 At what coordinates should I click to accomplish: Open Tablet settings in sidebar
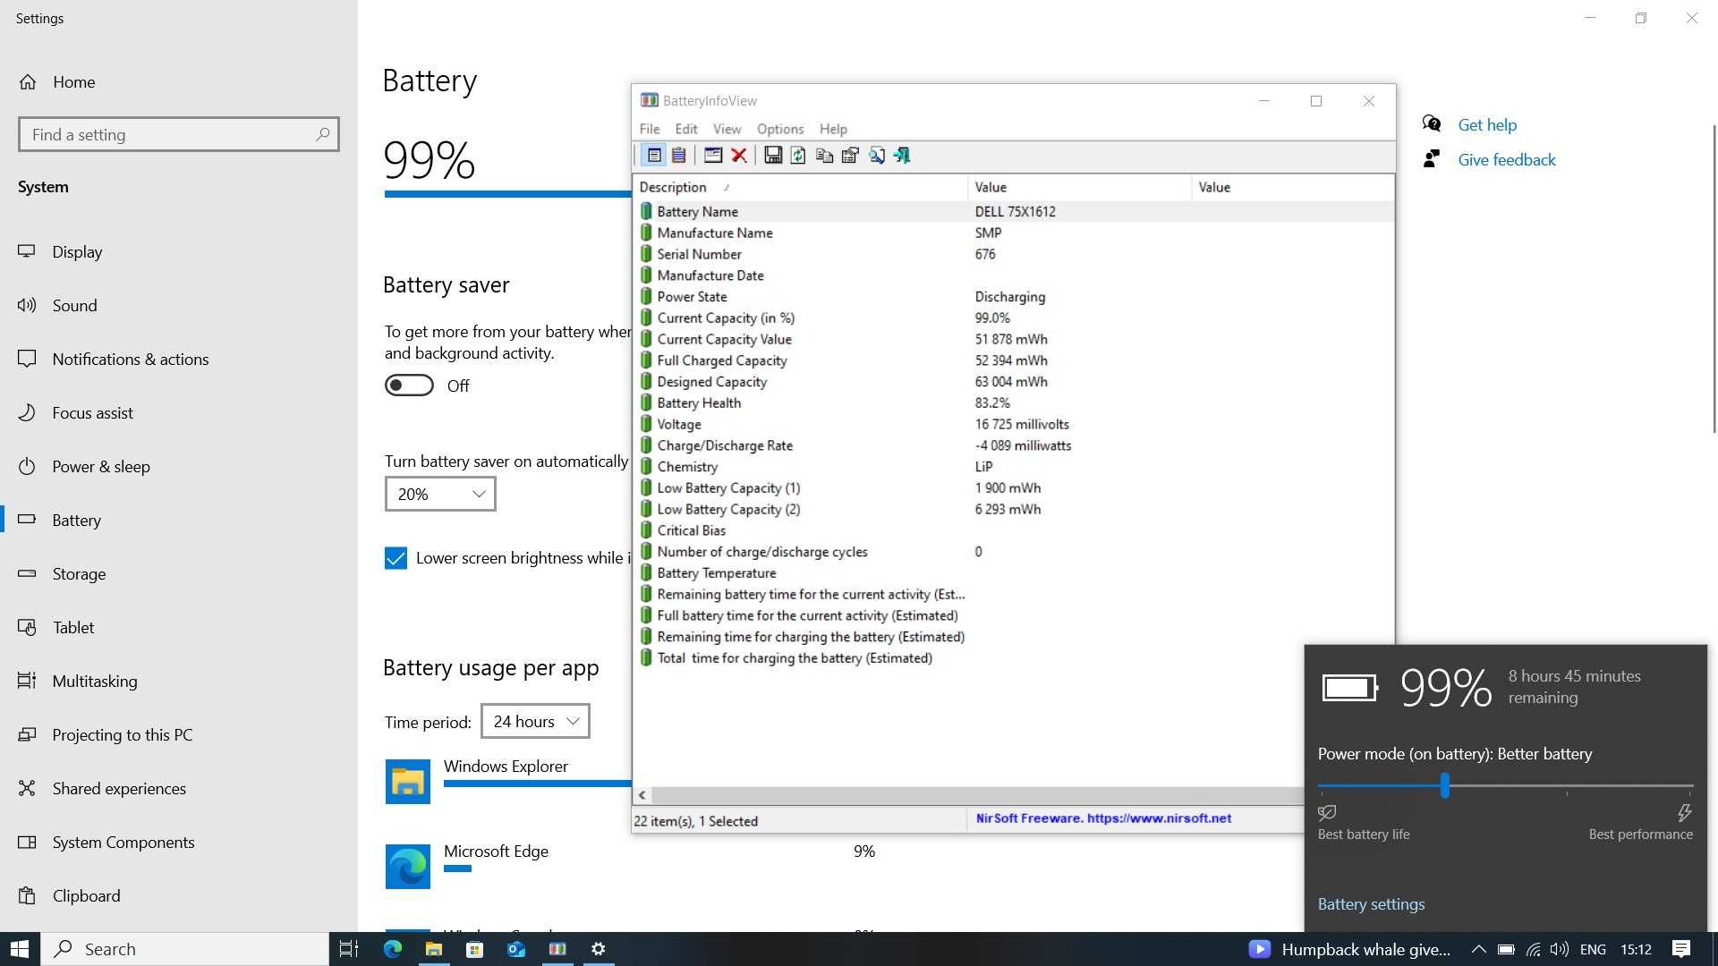(x=179, y=628)
